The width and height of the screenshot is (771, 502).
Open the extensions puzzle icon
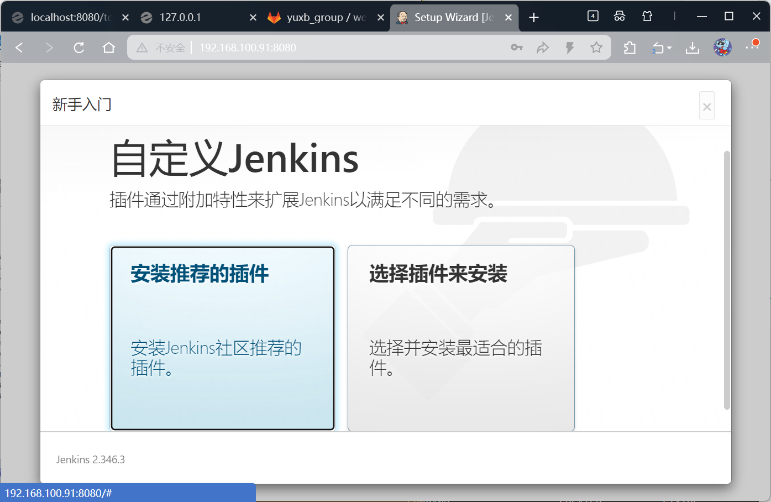coord(630,48)
